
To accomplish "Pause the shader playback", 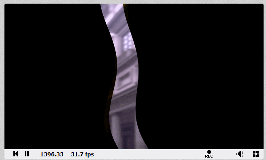I will pyautogui.click(x=27, y=154).
